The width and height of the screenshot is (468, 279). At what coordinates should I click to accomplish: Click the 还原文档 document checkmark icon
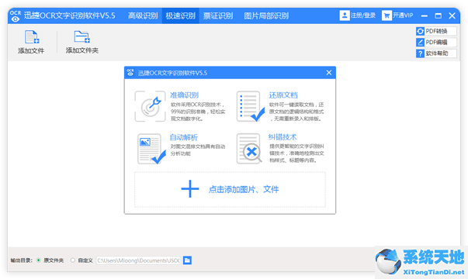click(250, 106)
